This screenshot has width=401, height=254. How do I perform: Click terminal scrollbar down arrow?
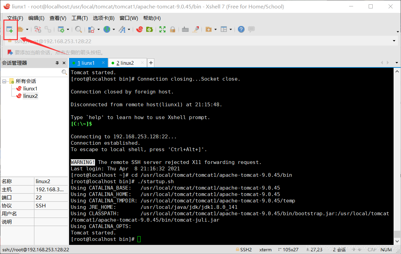click(x=397, y=241)
